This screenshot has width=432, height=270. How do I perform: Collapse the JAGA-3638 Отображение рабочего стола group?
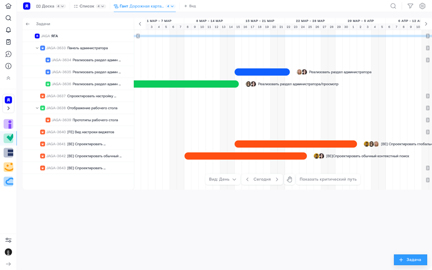point(37,108)
